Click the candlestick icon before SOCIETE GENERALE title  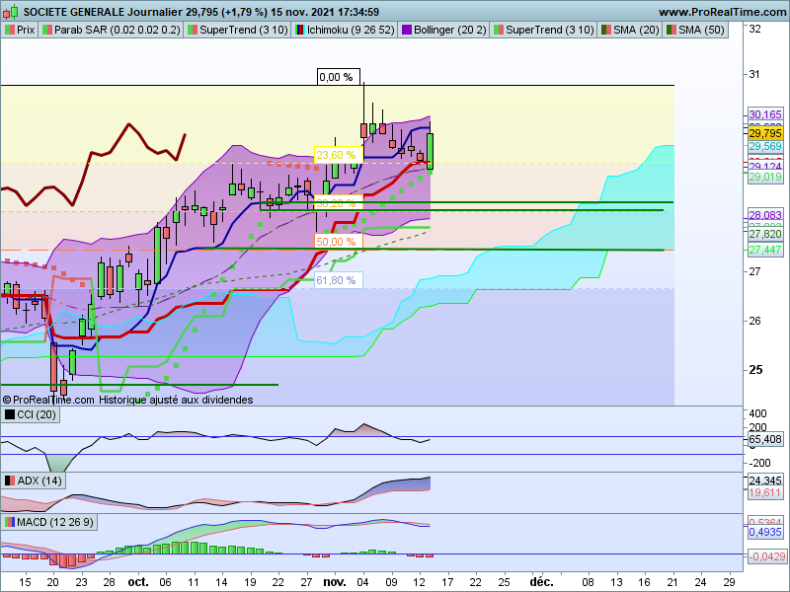click(11, 11)
